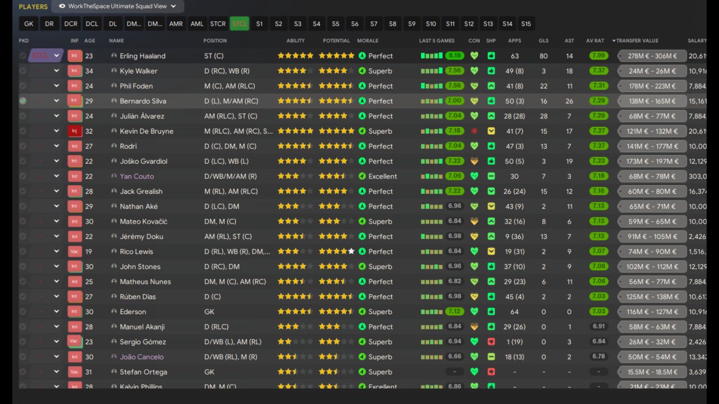Select the highlighted STCL position tab
Viewport: 719px width, 404px height.
pos(239,24)
